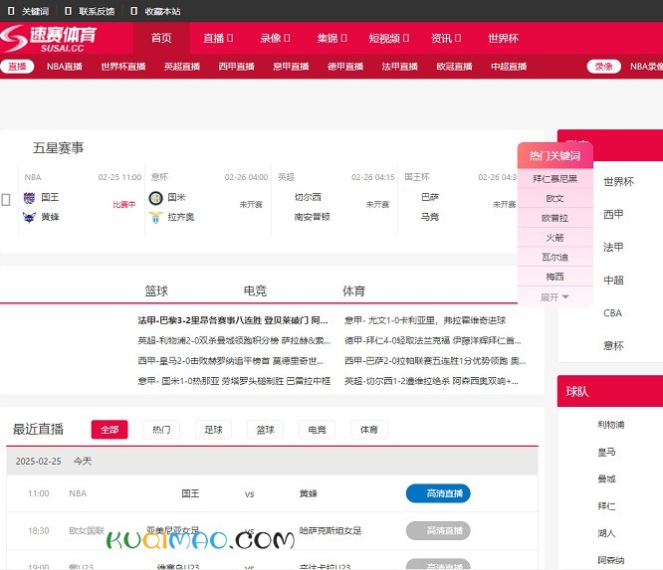Switch to the 电竞 news tab

[255, 290]
